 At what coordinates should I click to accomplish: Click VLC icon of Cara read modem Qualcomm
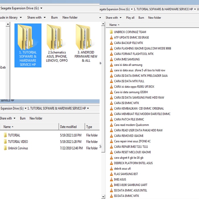coord(111,125)
